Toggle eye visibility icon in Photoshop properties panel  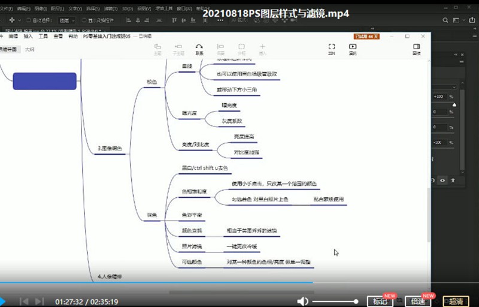(x=442, y=180)
